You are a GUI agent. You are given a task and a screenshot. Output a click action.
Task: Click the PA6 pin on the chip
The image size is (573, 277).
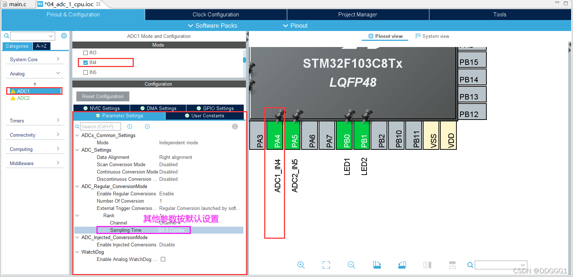point(310,135)
